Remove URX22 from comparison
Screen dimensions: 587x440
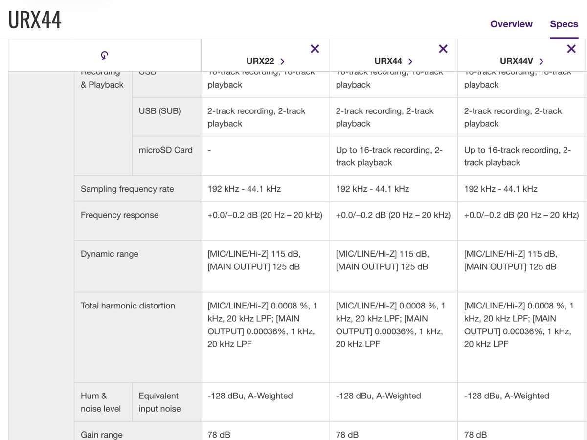click(x=315, y=49)
